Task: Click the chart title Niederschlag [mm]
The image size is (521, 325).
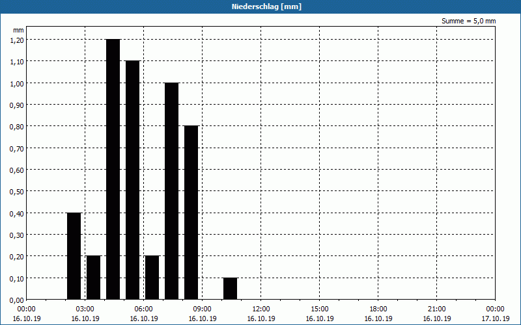Action: 260,6
